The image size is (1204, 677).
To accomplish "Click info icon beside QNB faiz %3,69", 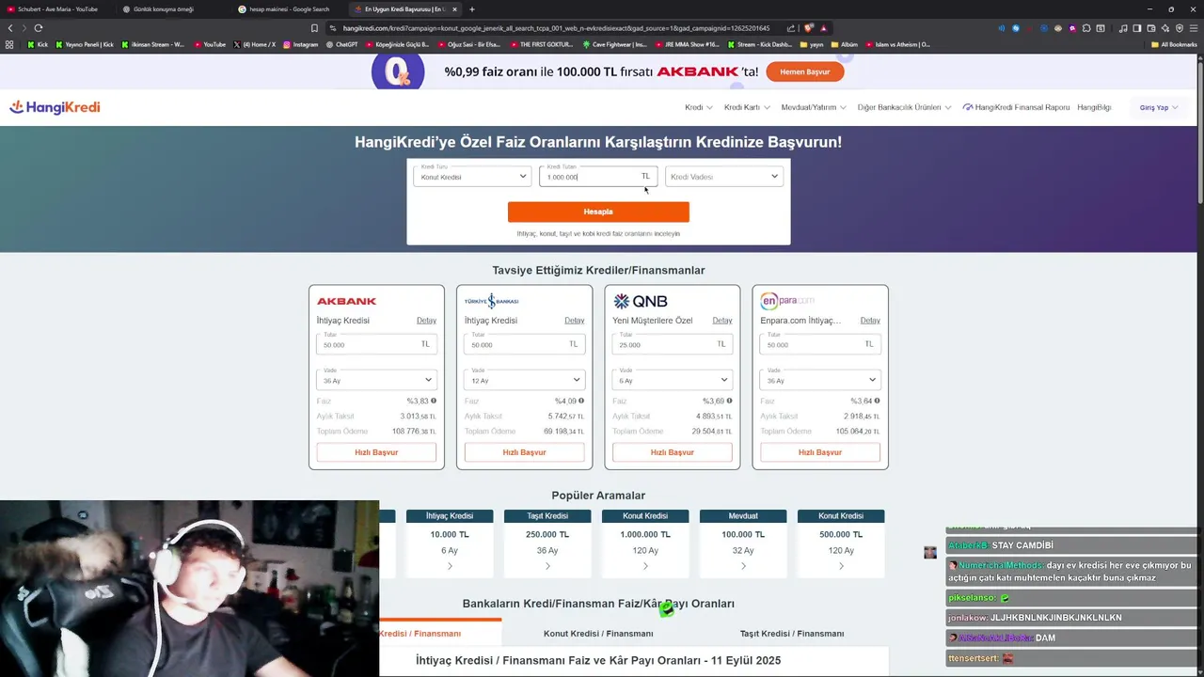I will tap(729, 401).
